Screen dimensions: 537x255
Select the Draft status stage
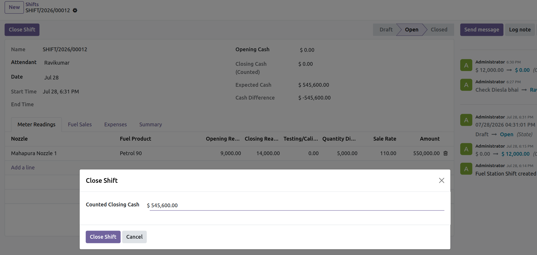(386, 30)
